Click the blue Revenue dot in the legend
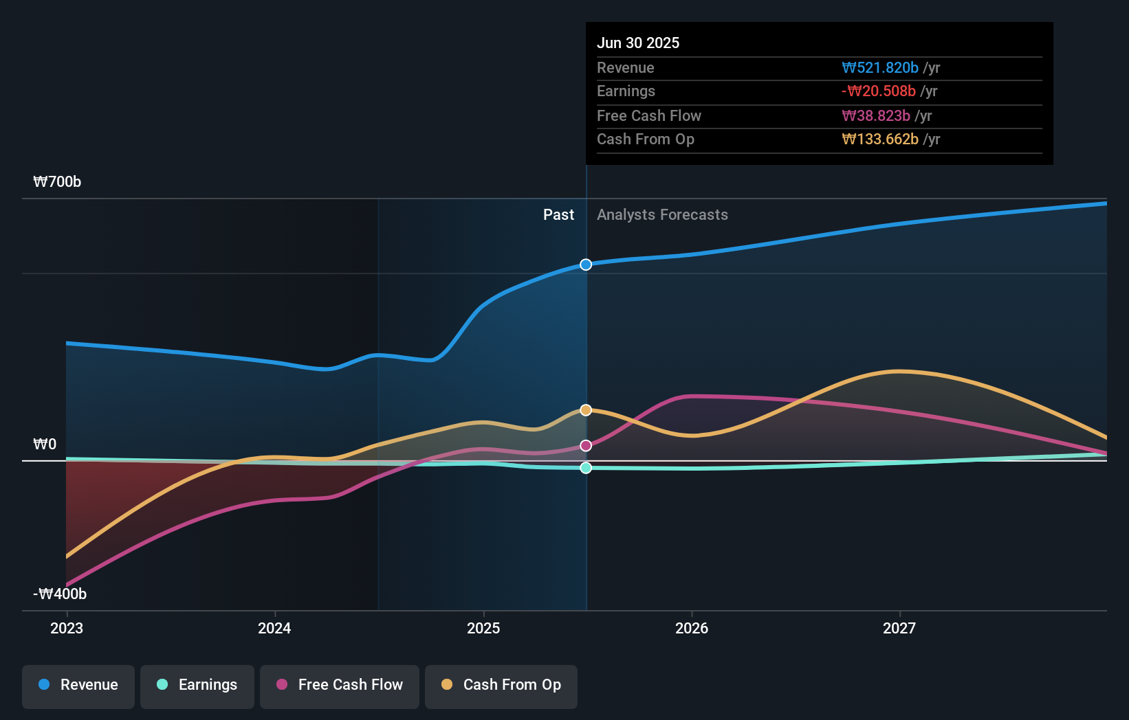Viewport: 1129px width, 720px height. point(43,685)
